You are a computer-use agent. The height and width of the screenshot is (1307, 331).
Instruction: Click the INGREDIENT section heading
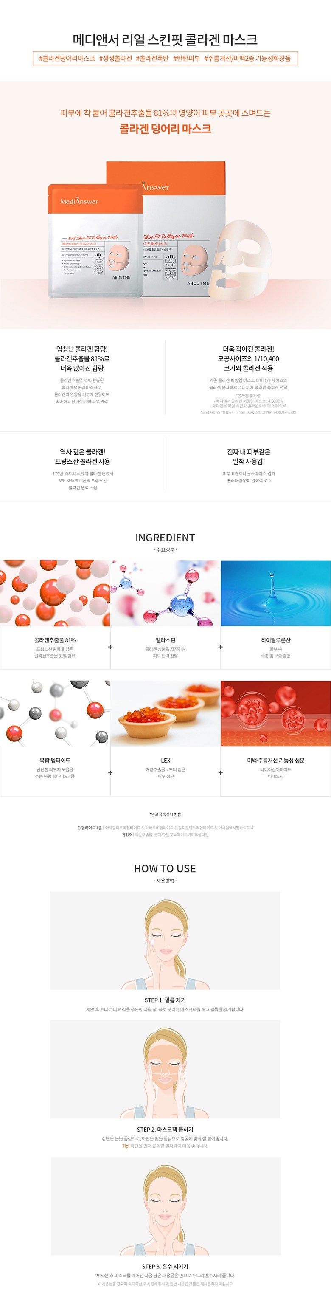click(x=165, y=537)
